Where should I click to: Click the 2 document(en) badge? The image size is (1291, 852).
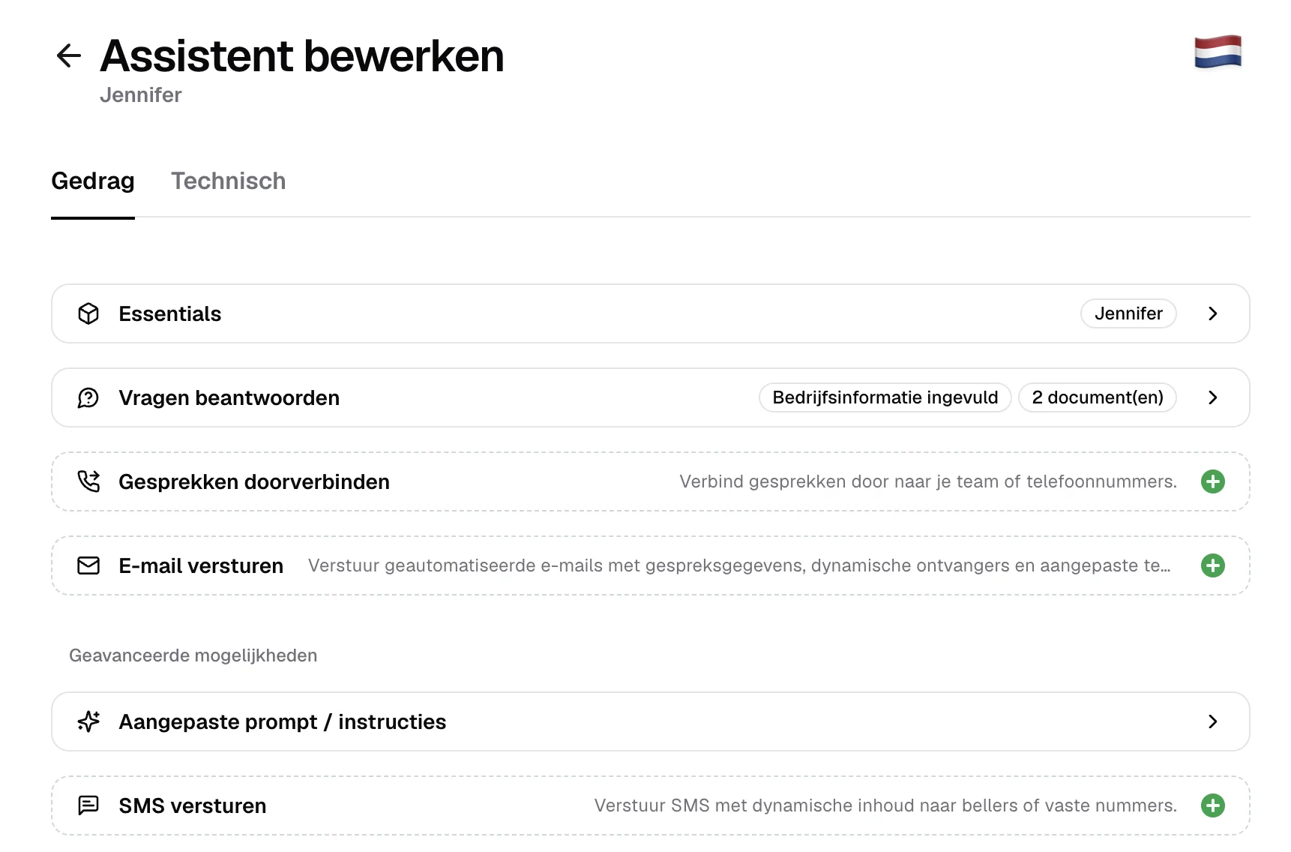pyautogui.click(x=1098, y=397)
